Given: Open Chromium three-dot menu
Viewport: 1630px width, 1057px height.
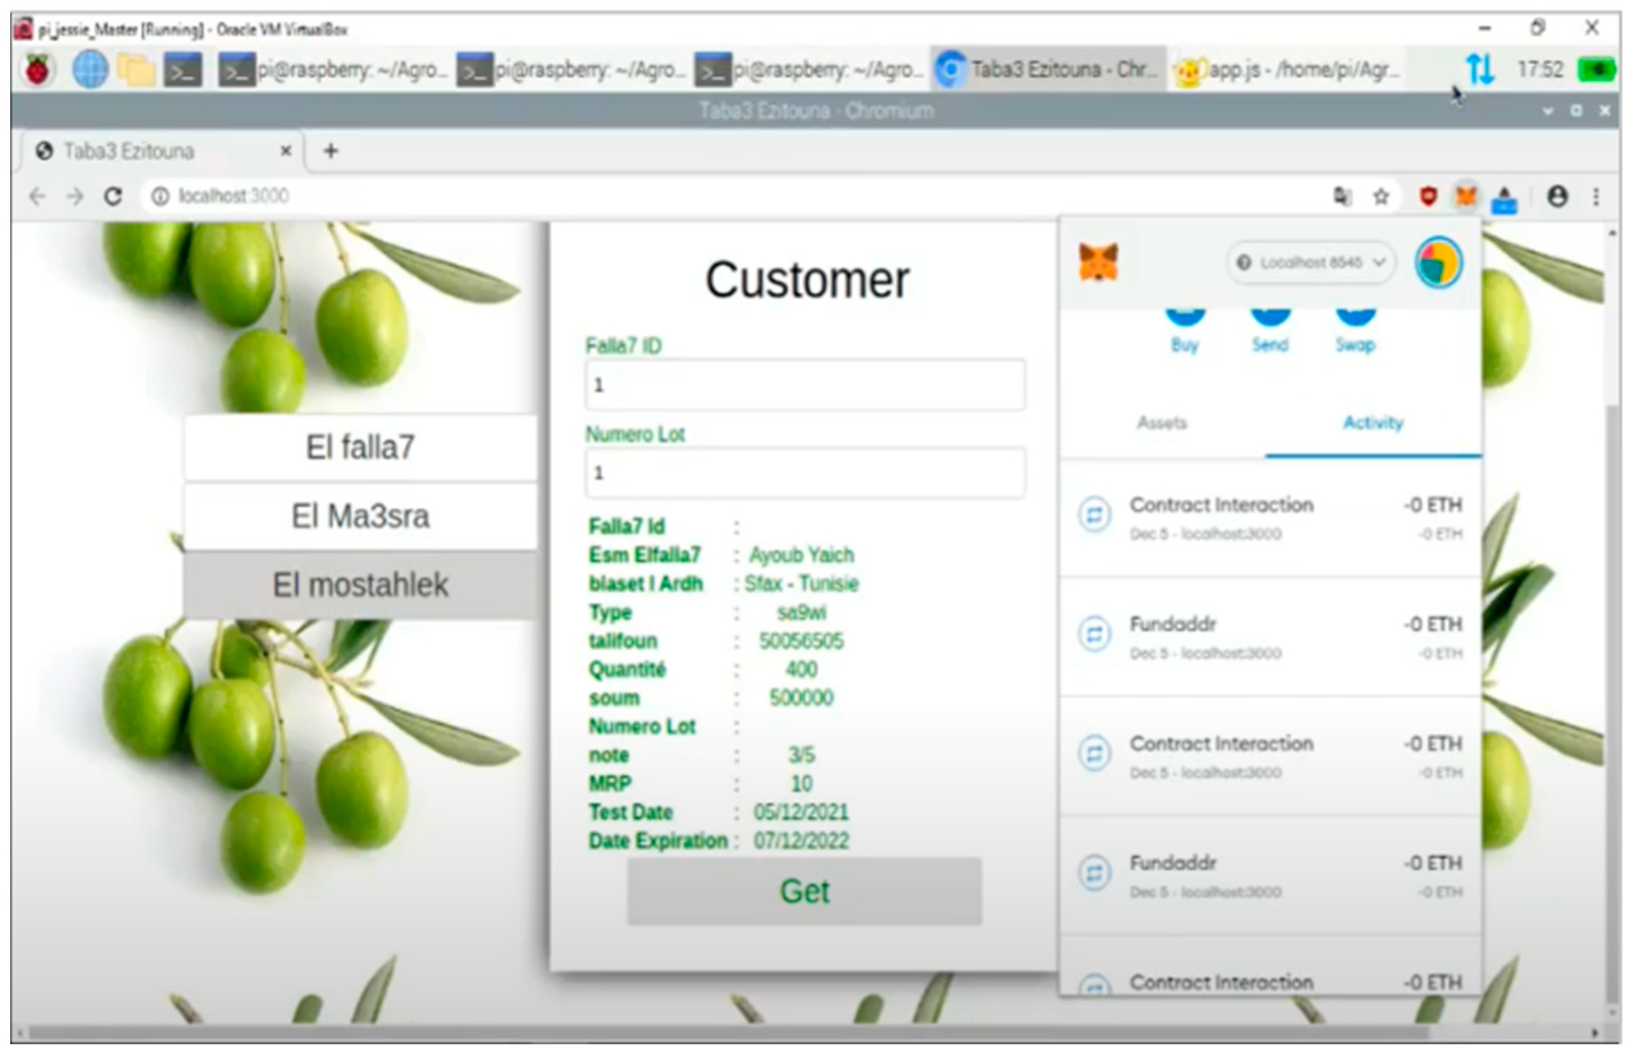Looking at the screenshot, I should [x=1596, y=197].
